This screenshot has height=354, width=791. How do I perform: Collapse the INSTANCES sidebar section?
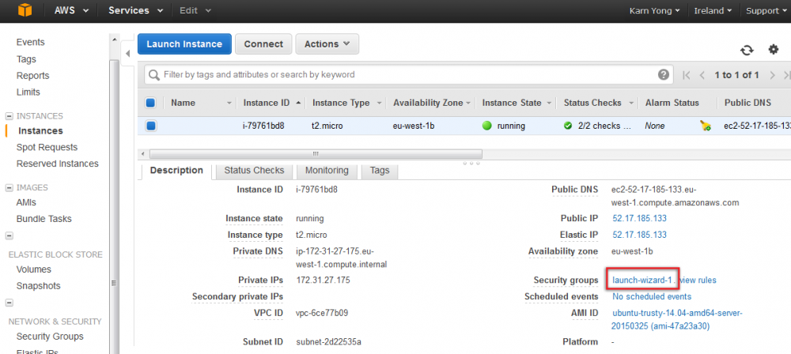coord(9,116)
